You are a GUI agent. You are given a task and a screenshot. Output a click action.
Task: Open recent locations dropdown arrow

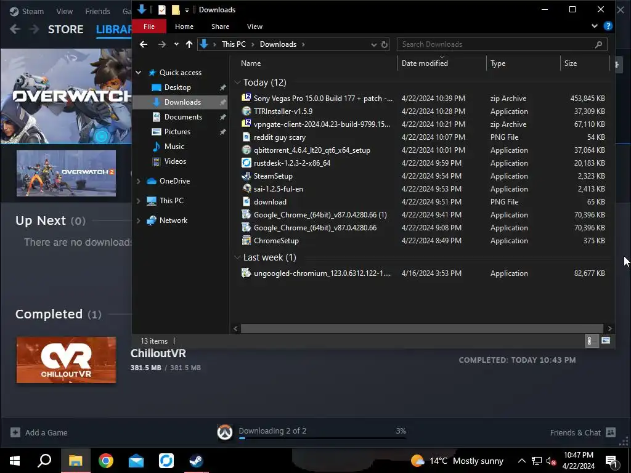click(x=176, y=44)
